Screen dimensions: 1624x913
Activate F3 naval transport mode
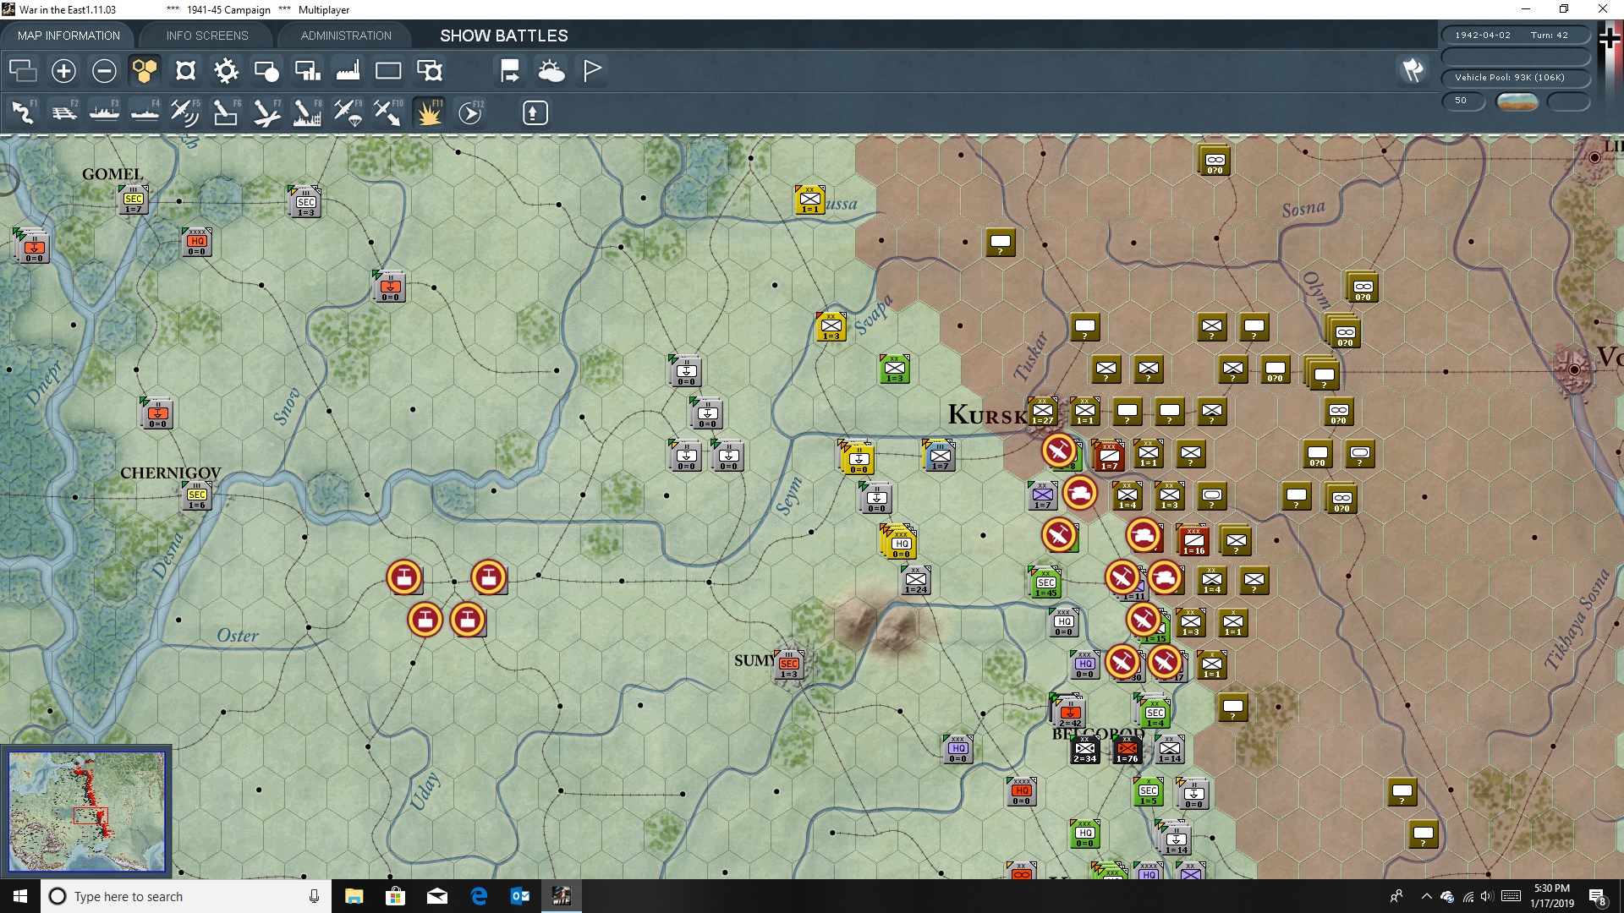coord(105,112)
